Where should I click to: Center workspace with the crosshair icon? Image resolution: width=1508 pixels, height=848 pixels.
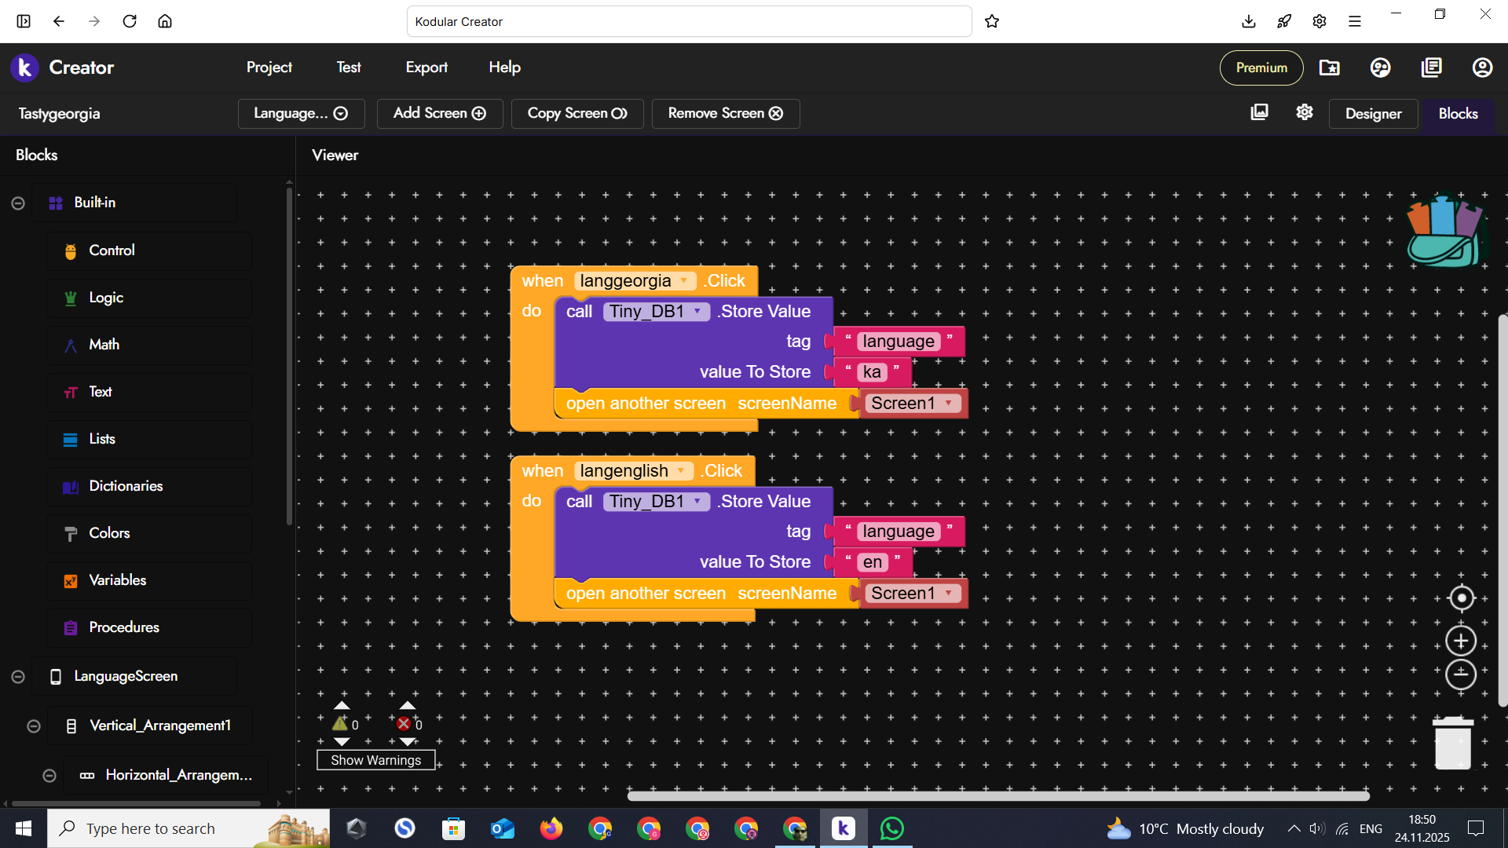(x=1461, y=598)
